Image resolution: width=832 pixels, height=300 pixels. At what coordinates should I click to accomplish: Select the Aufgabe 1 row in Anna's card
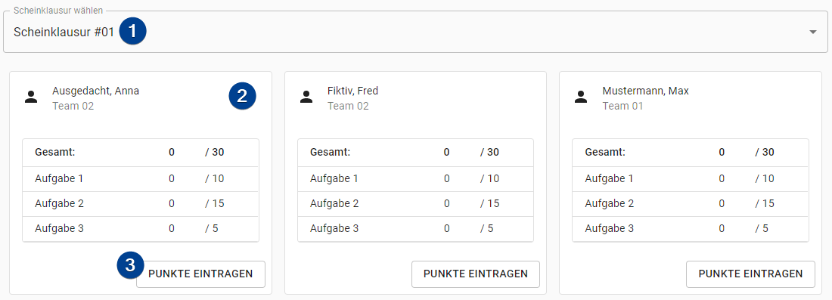(141, 178)
